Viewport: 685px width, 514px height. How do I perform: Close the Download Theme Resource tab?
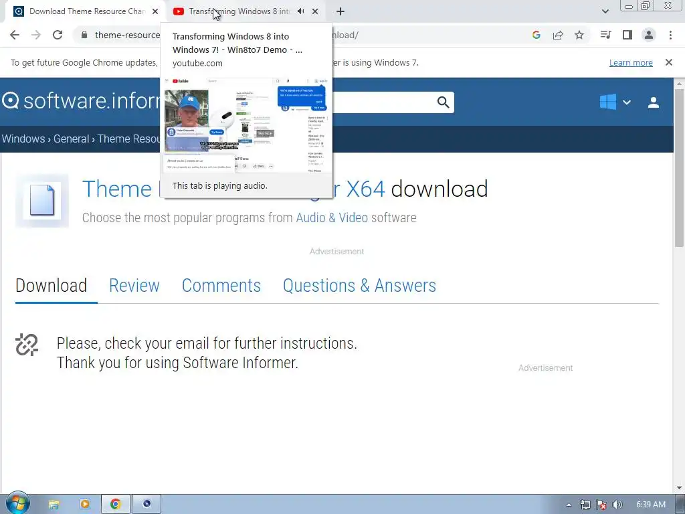coord(155,11)
